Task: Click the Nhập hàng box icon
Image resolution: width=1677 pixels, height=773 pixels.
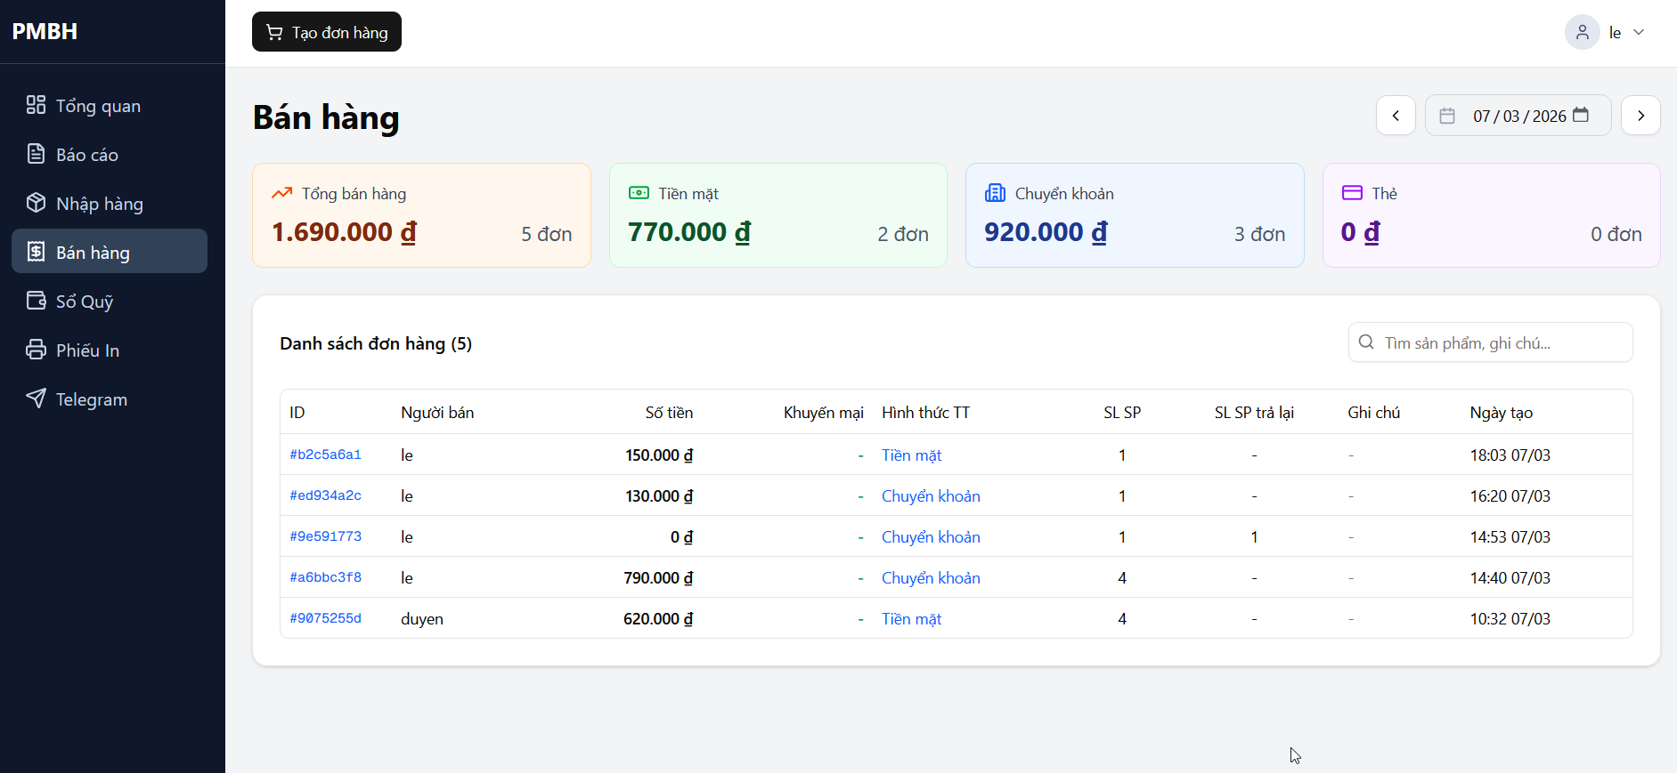Action: tap(36, 203)
